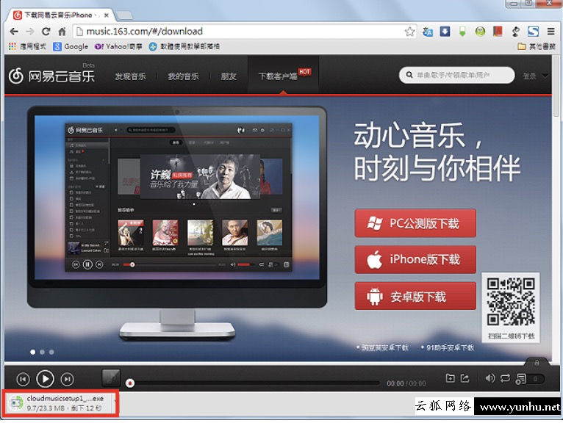This screenshot has height=423, width=563.
Task: Open the browser home page icon
Action: pos(62,32)
